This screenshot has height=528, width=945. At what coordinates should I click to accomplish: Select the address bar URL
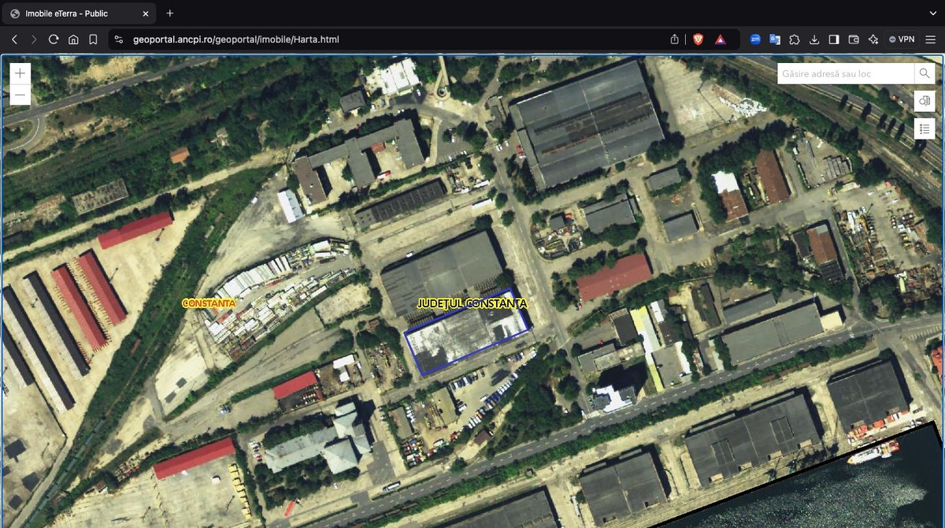236,39
